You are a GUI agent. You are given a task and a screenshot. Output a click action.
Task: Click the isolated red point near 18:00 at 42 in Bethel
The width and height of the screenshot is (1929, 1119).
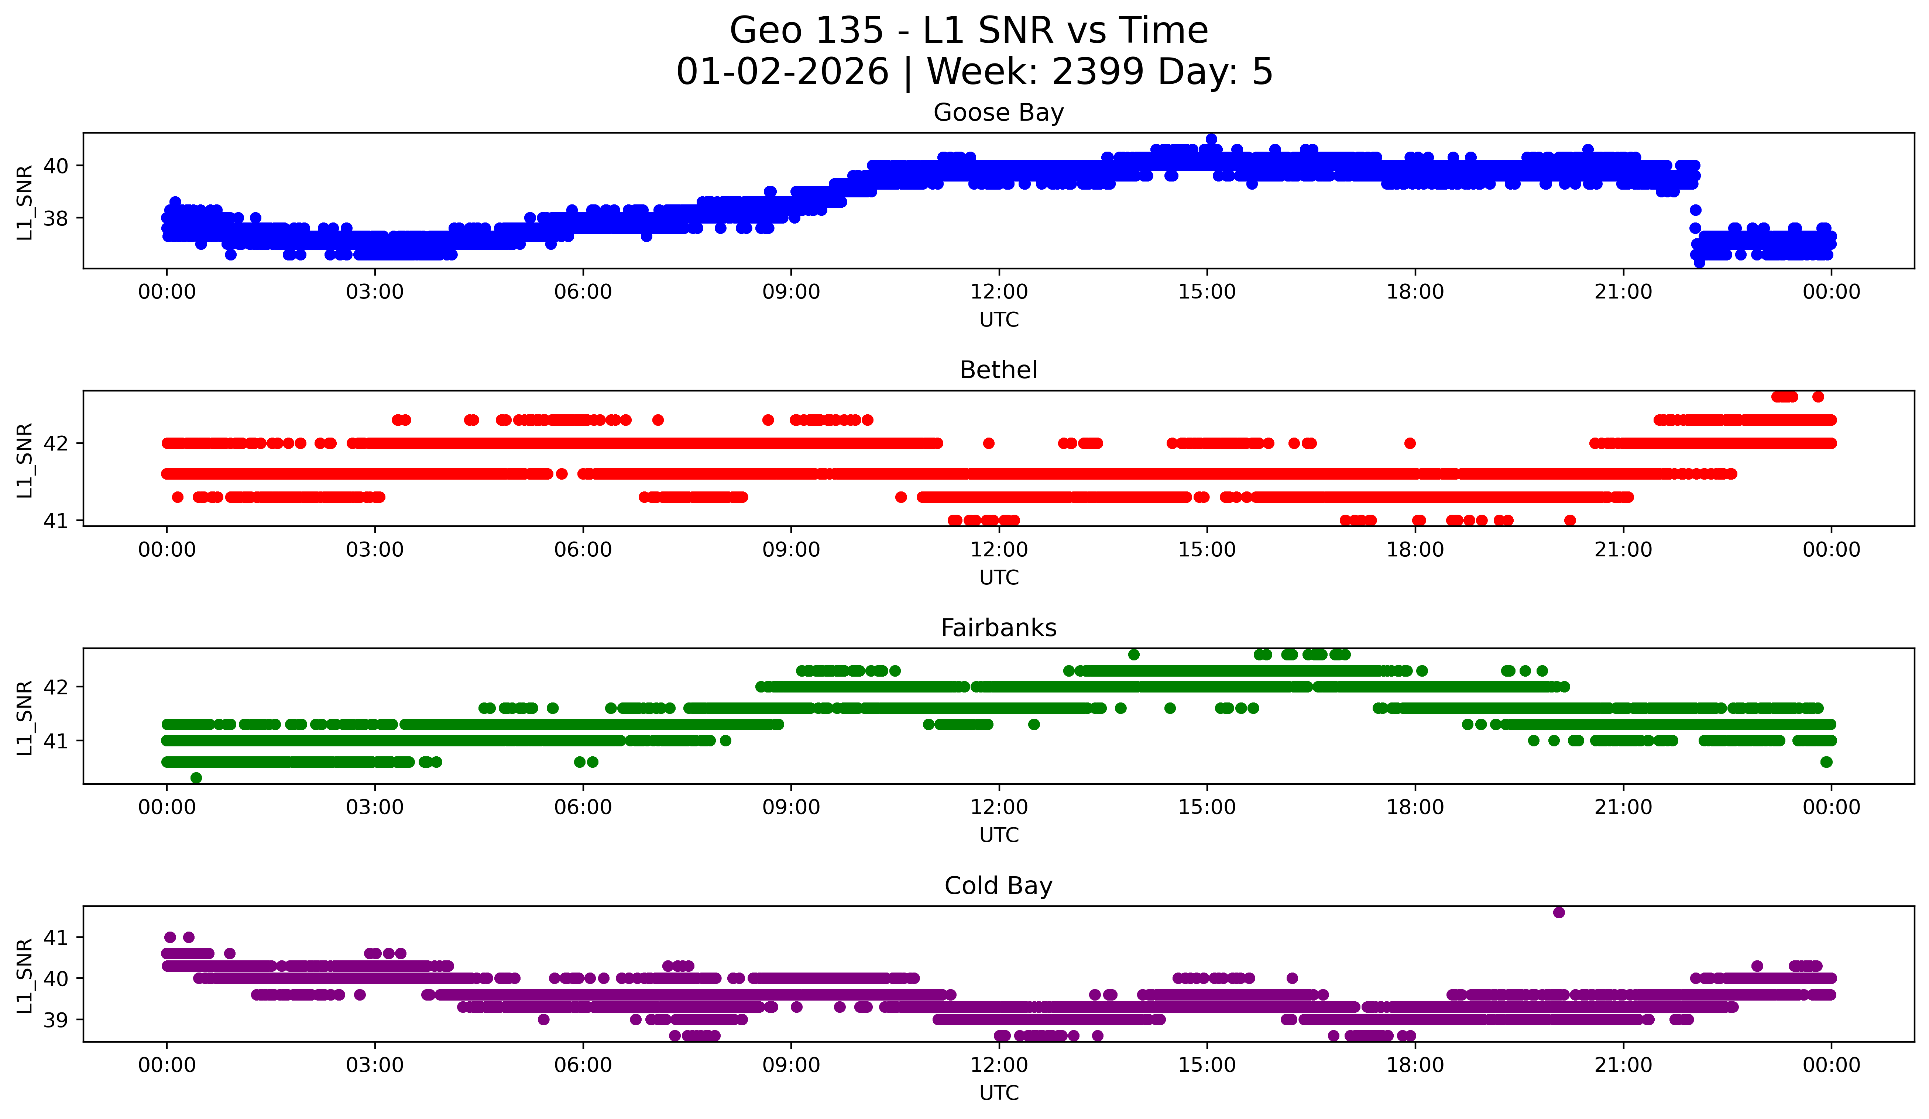coord(1410,443)
